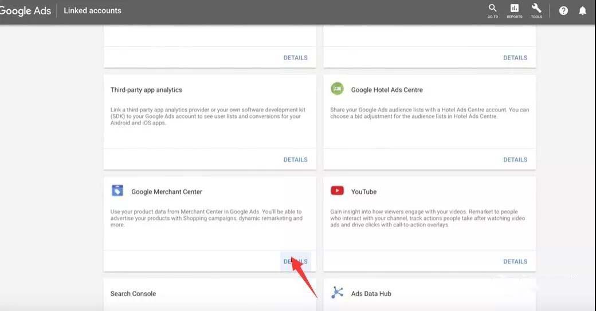Click Details on the top-left partial card
Viewport: 596px width, 311px height.
(295, 58)
